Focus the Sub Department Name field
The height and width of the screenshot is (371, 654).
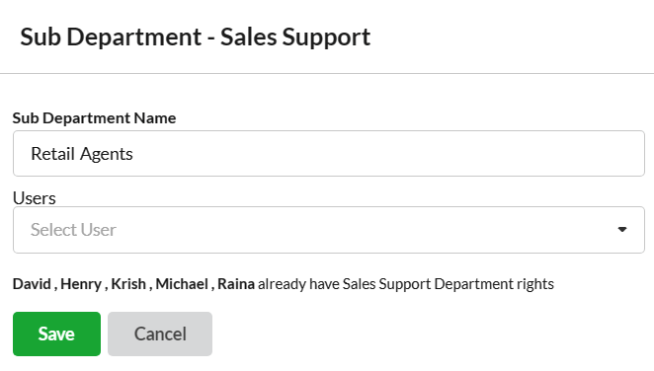(329, 153)
